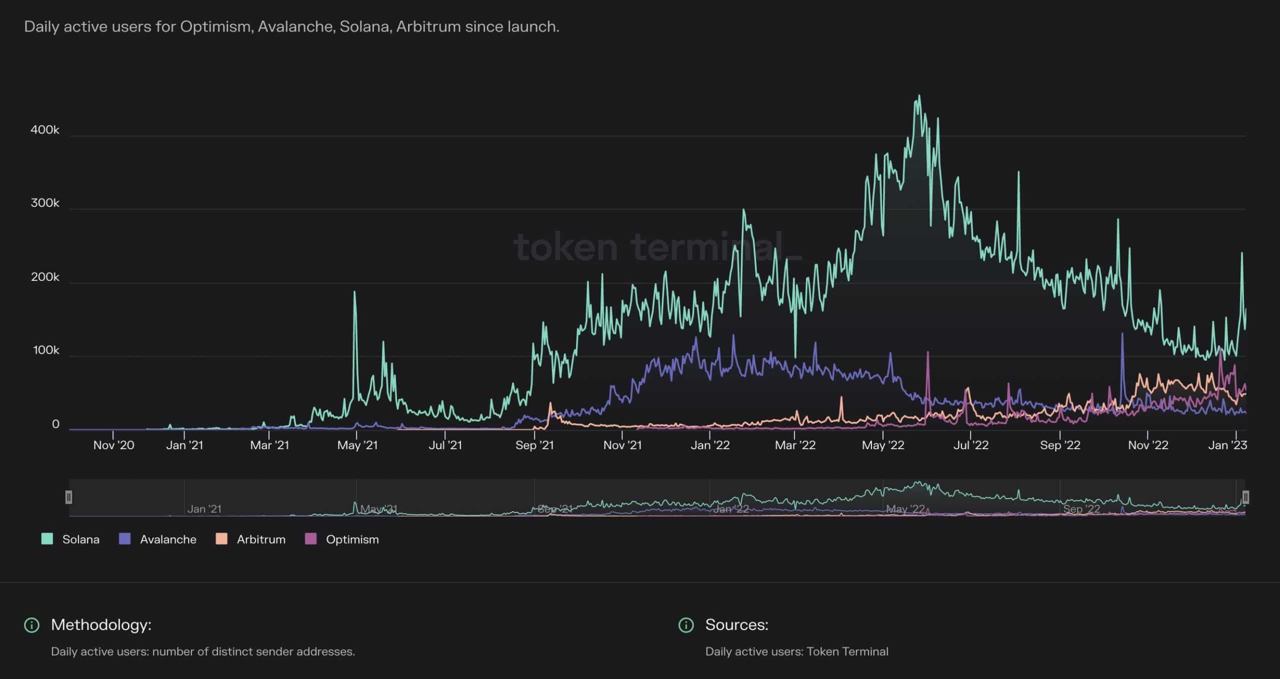Select the Jan '23 x-axis label
1280x679 pixels.
click(1227, 445)
